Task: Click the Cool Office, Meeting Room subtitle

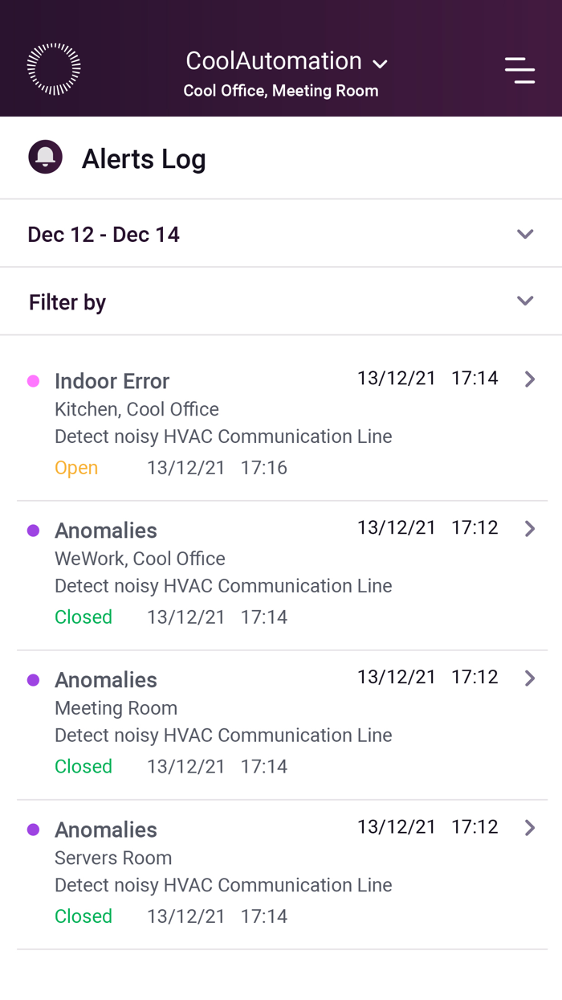Action: pos(281,91)
